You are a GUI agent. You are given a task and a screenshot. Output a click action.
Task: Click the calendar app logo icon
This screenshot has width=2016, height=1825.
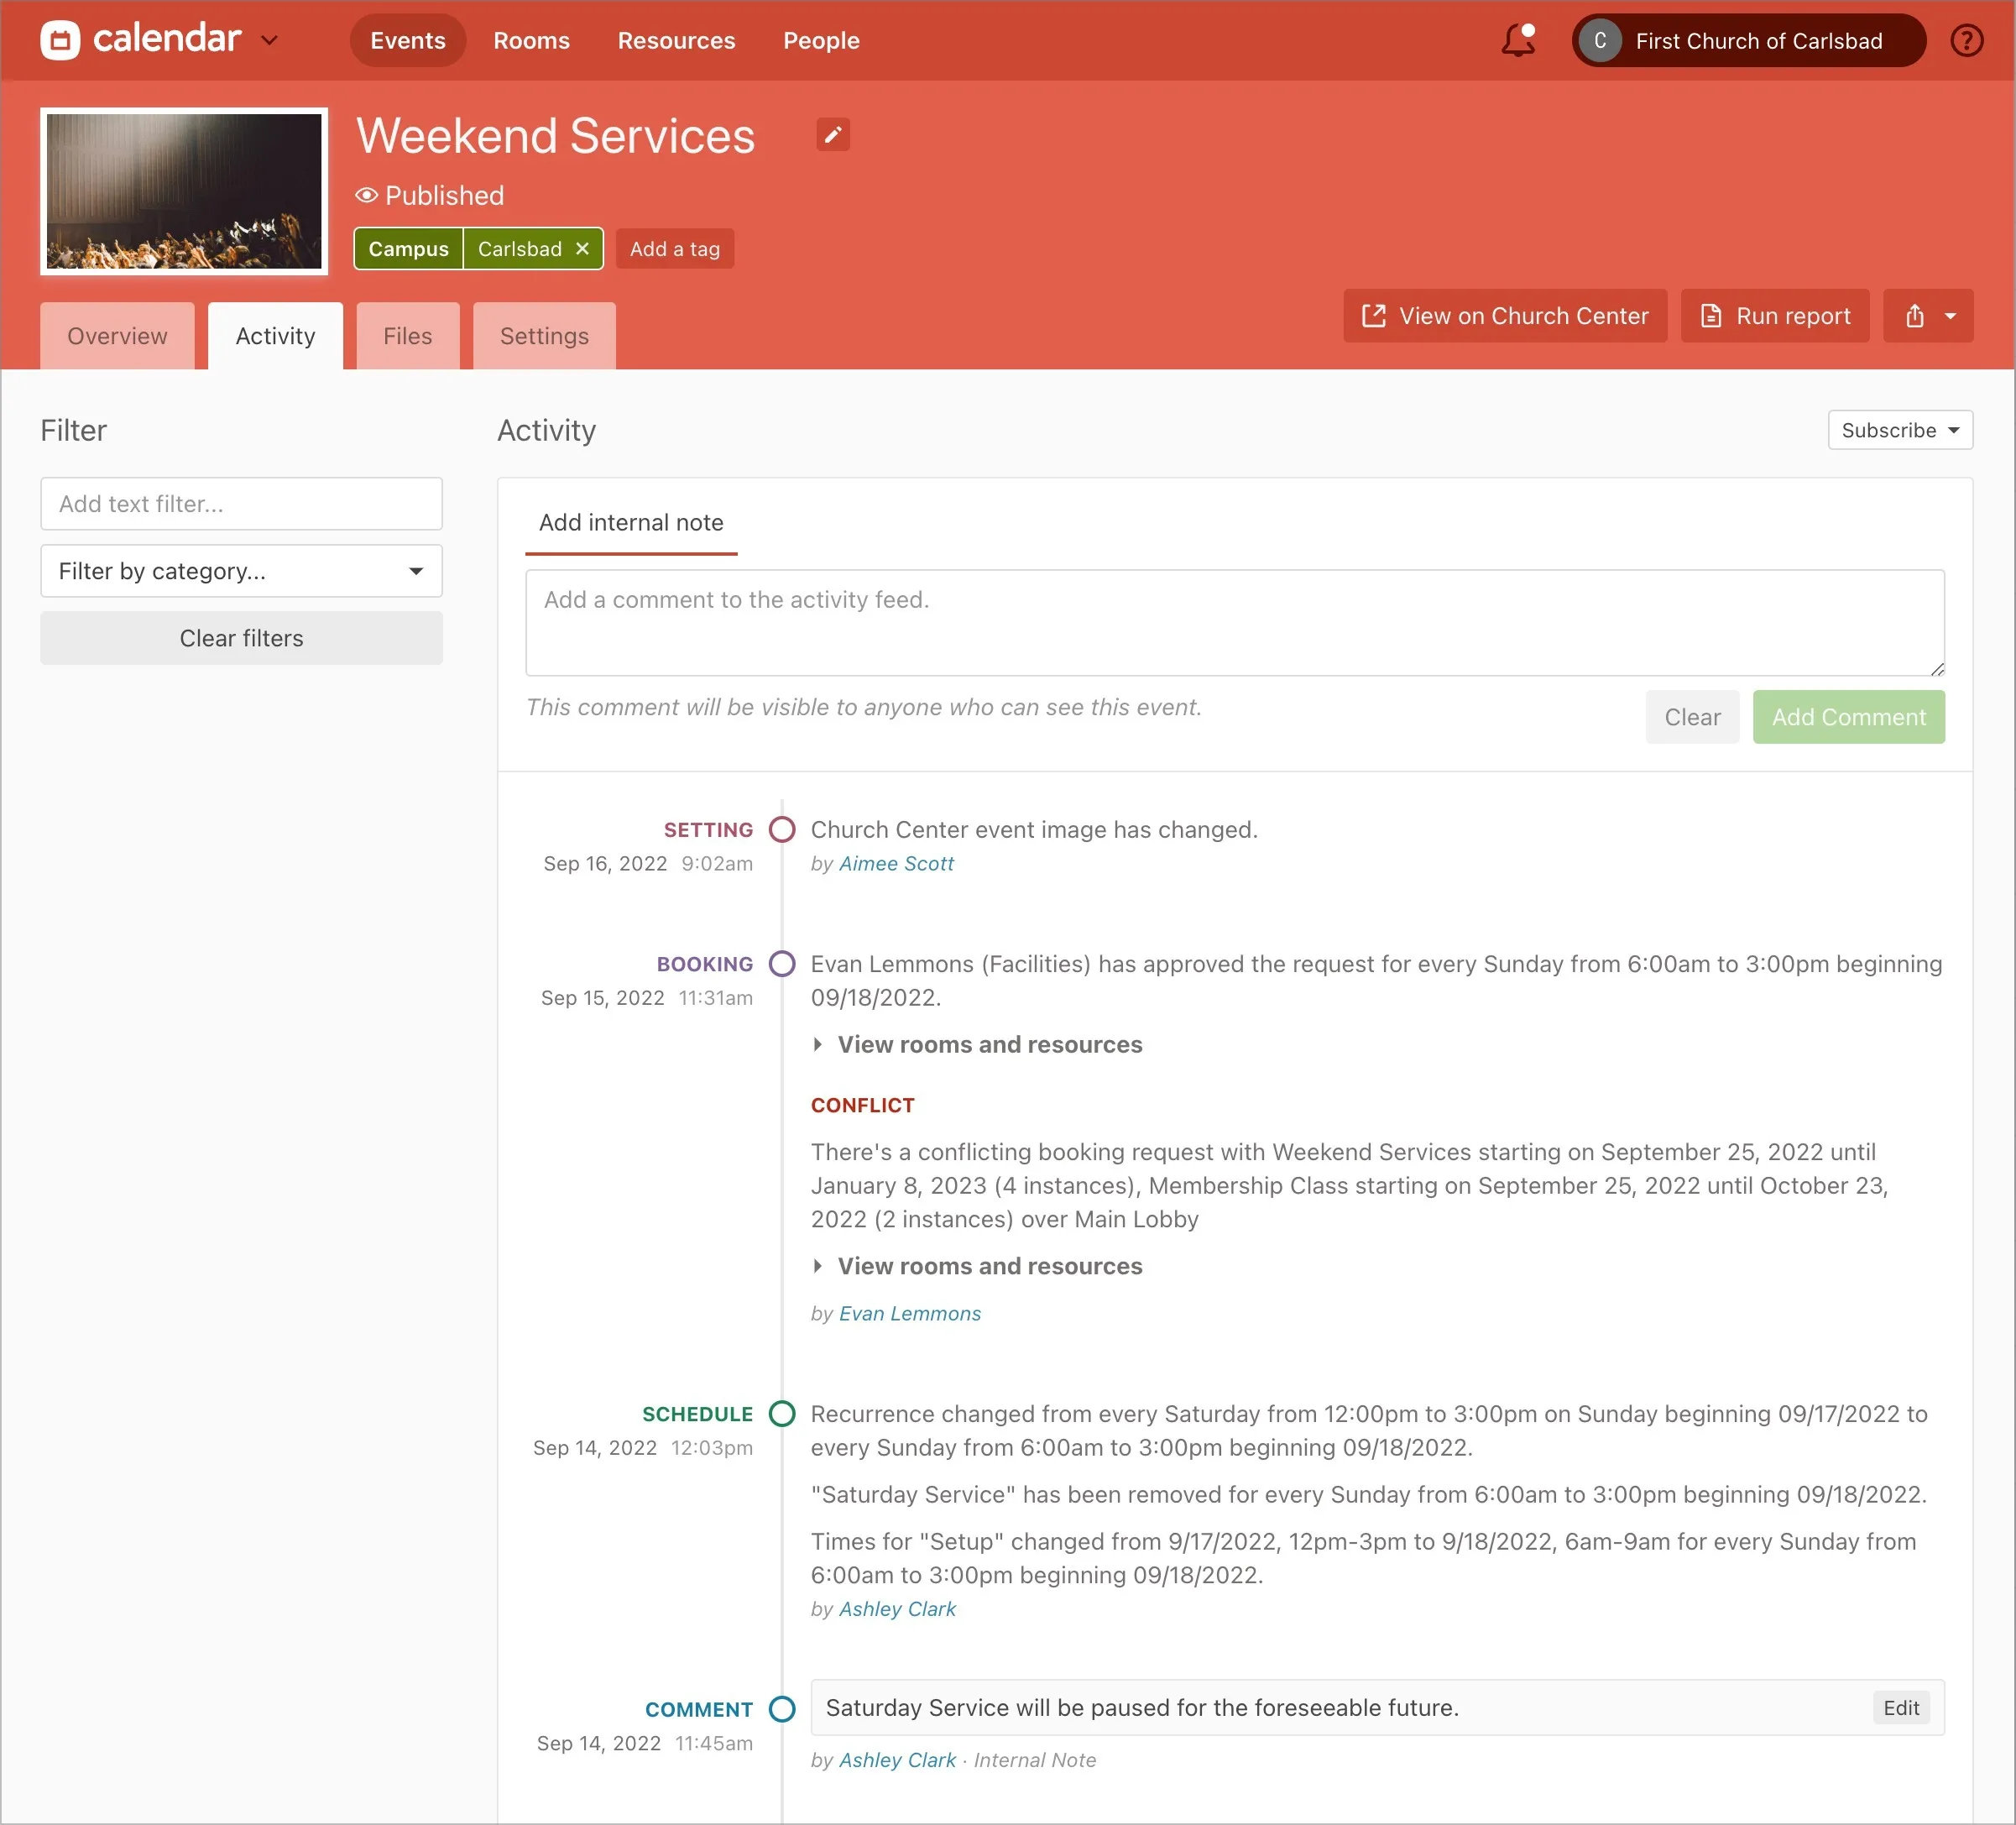pyautogui.click(x=60, y=41)
